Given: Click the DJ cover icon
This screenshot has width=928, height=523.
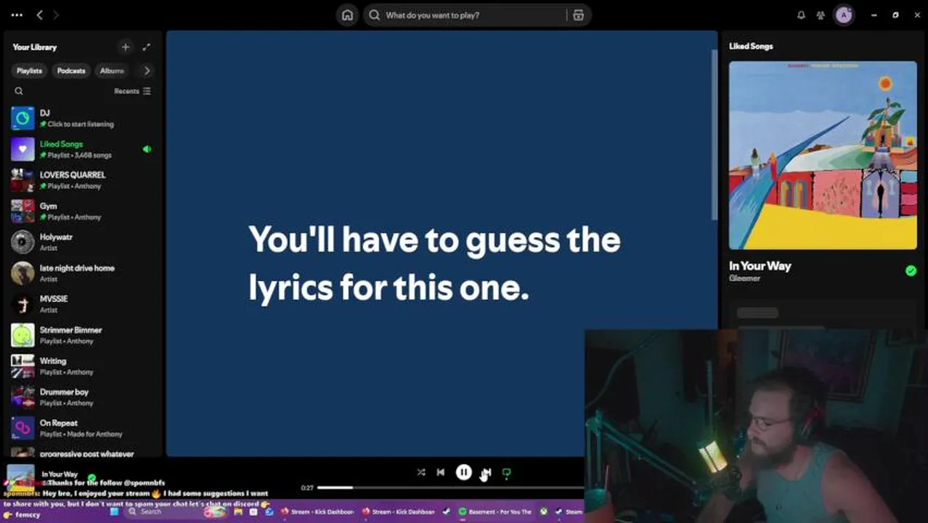Looking at the screenshot, I should pos(23,118).
